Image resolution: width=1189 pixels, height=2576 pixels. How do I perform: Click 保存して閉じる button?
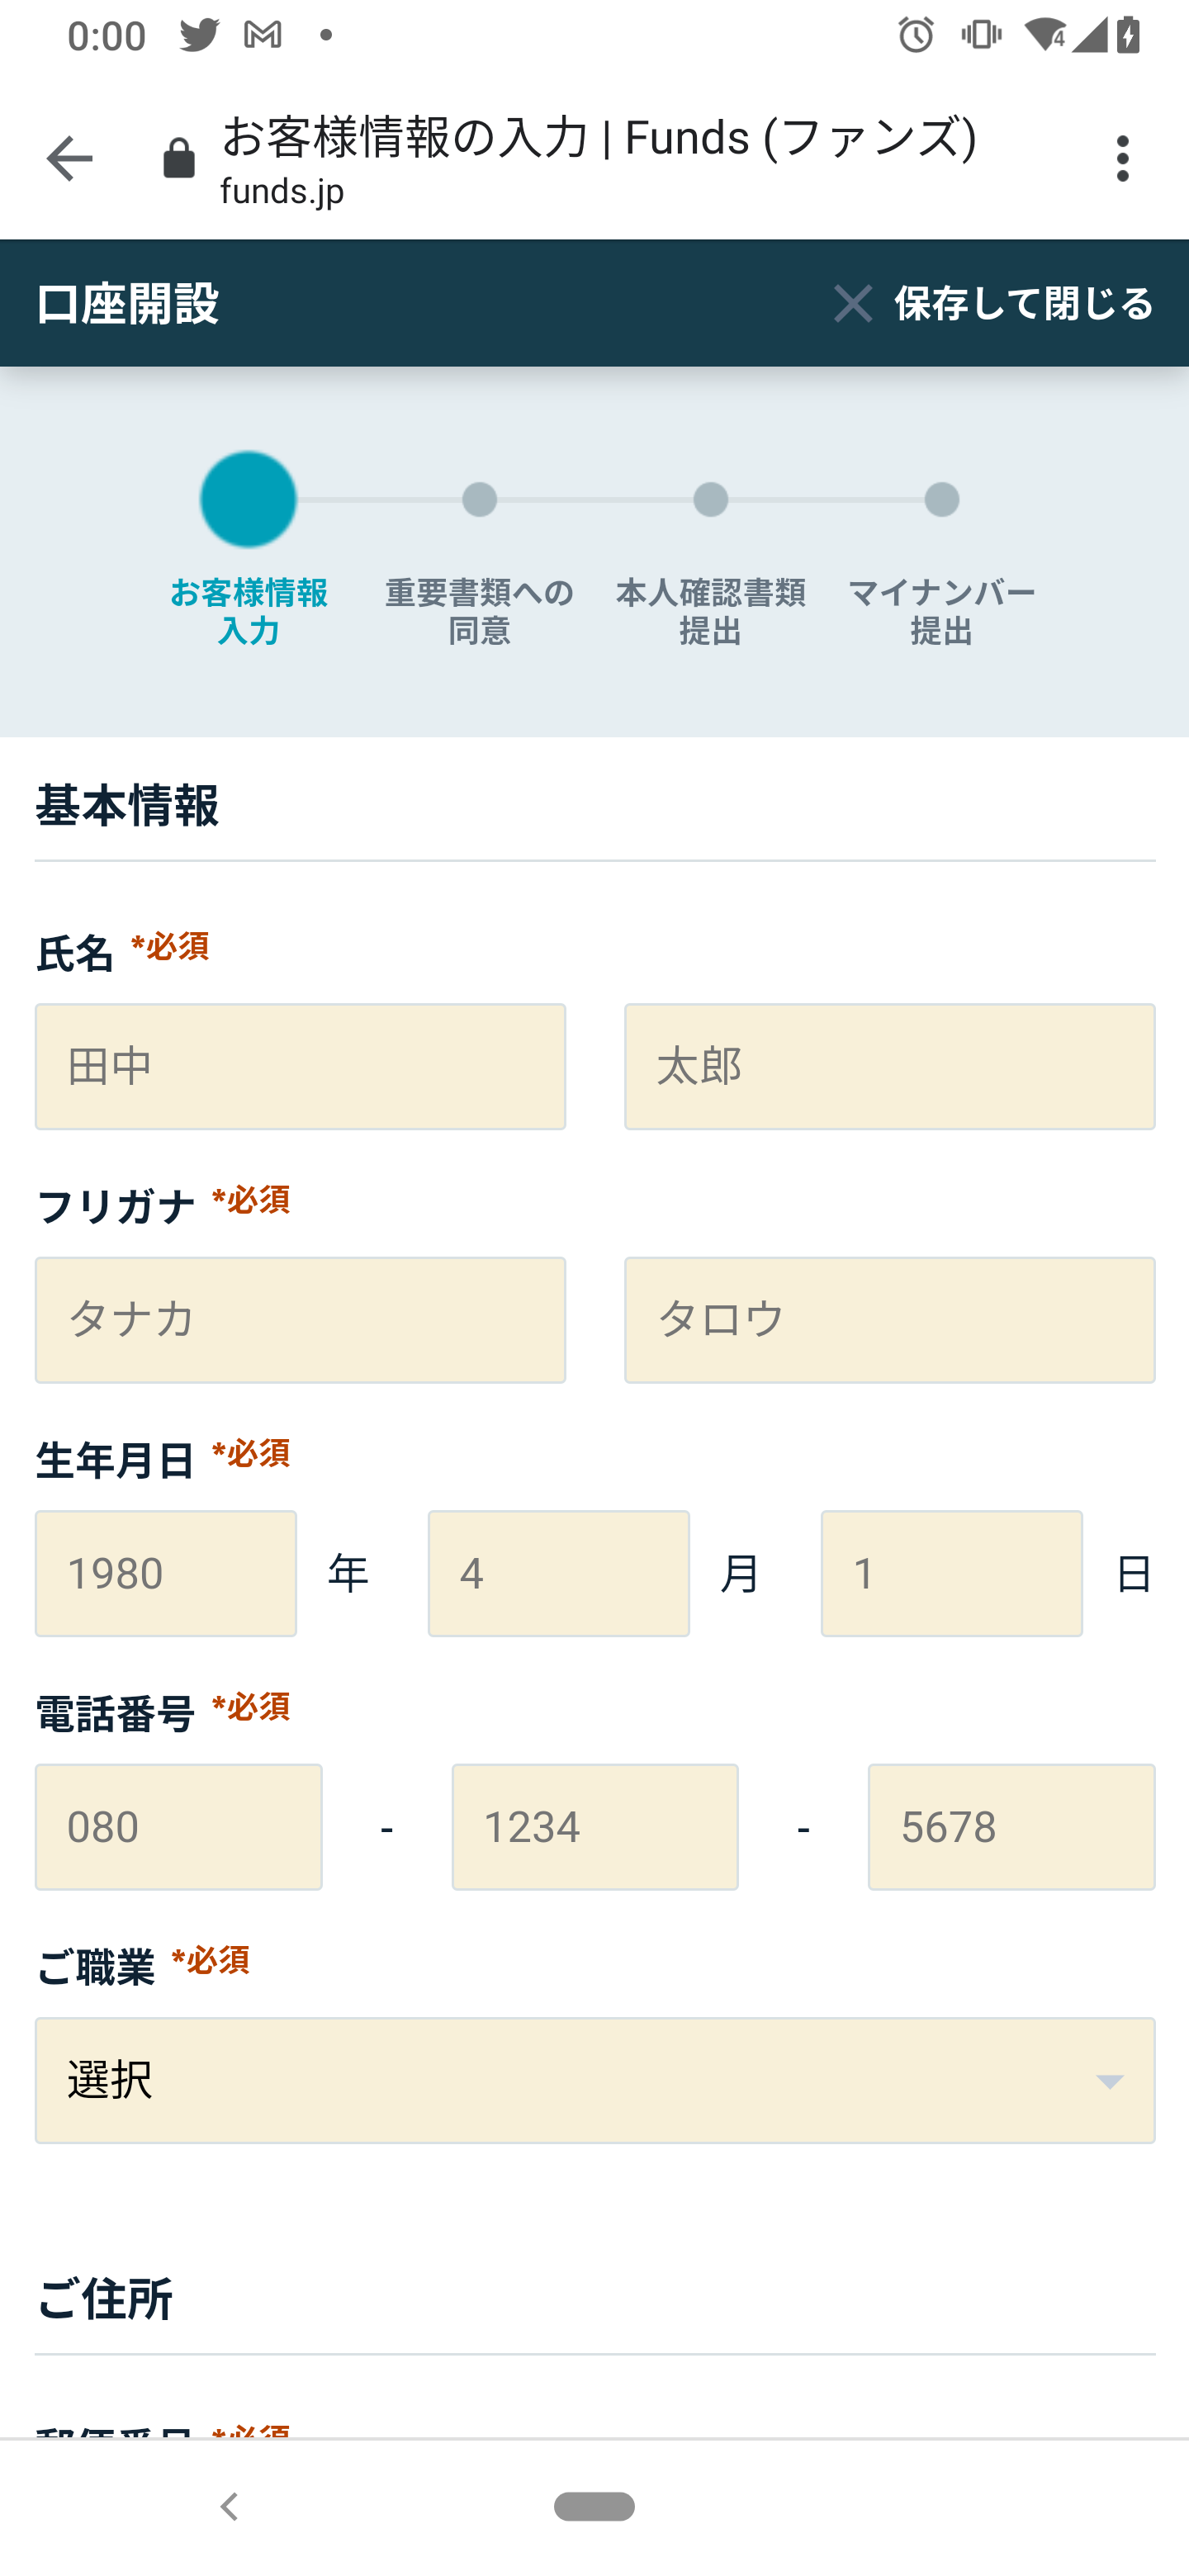click(1023, 303)
